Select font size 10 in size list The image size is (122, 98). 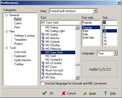tap(110, 31)
